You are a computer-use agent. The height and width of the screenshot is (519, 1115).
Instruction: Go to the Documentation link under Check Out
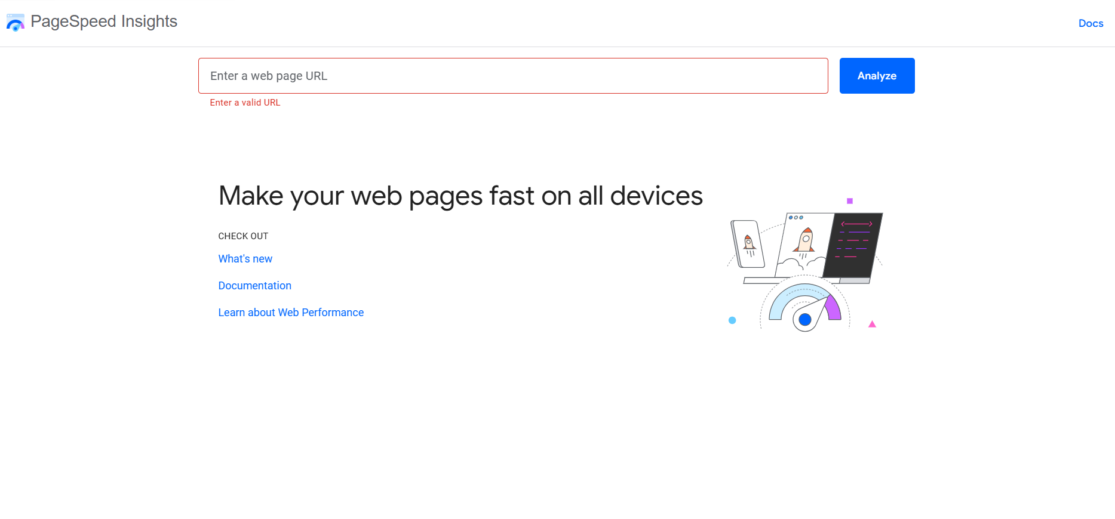[254, 286]
